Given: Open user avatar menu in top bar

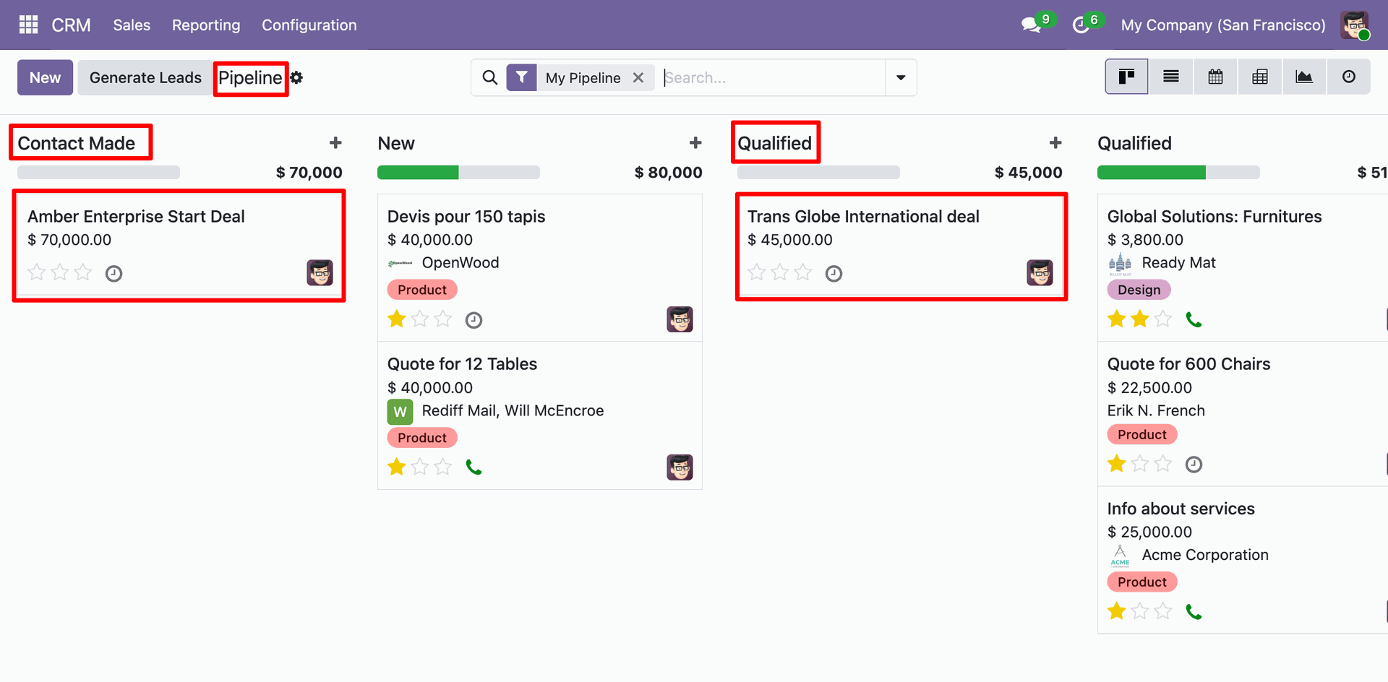Looking at the screenshot, I should coord(1354,25).
